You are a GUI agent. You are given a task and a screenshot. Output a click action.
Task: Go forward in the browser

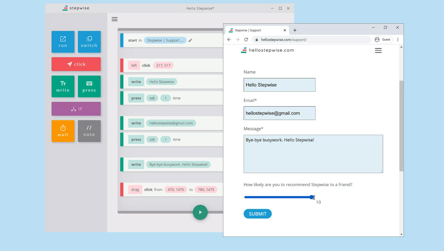tap(237, 39)
